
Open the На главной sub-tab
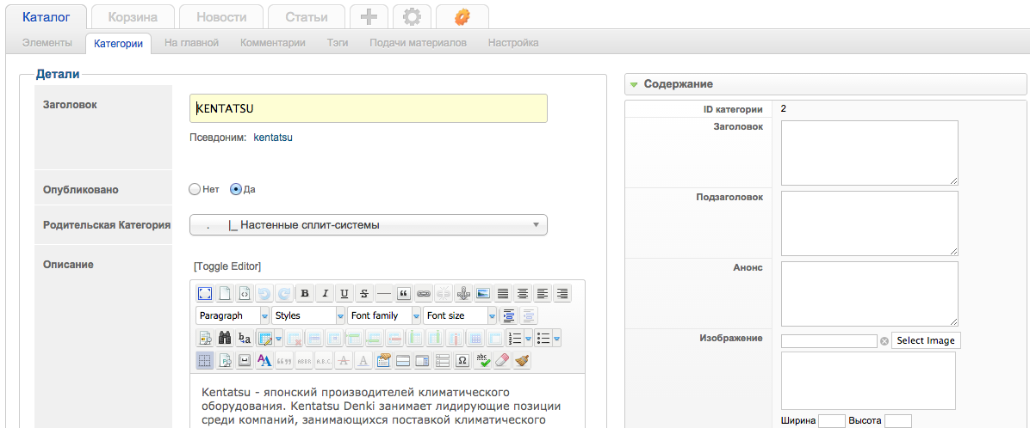[191, 43]
